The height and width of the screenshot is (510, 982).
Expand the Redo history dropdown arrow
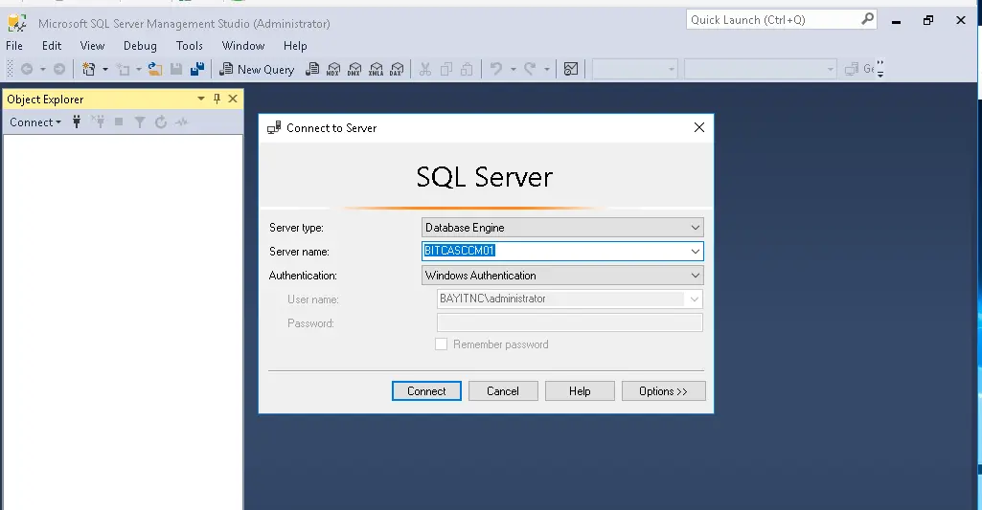(x=546, y=69)
